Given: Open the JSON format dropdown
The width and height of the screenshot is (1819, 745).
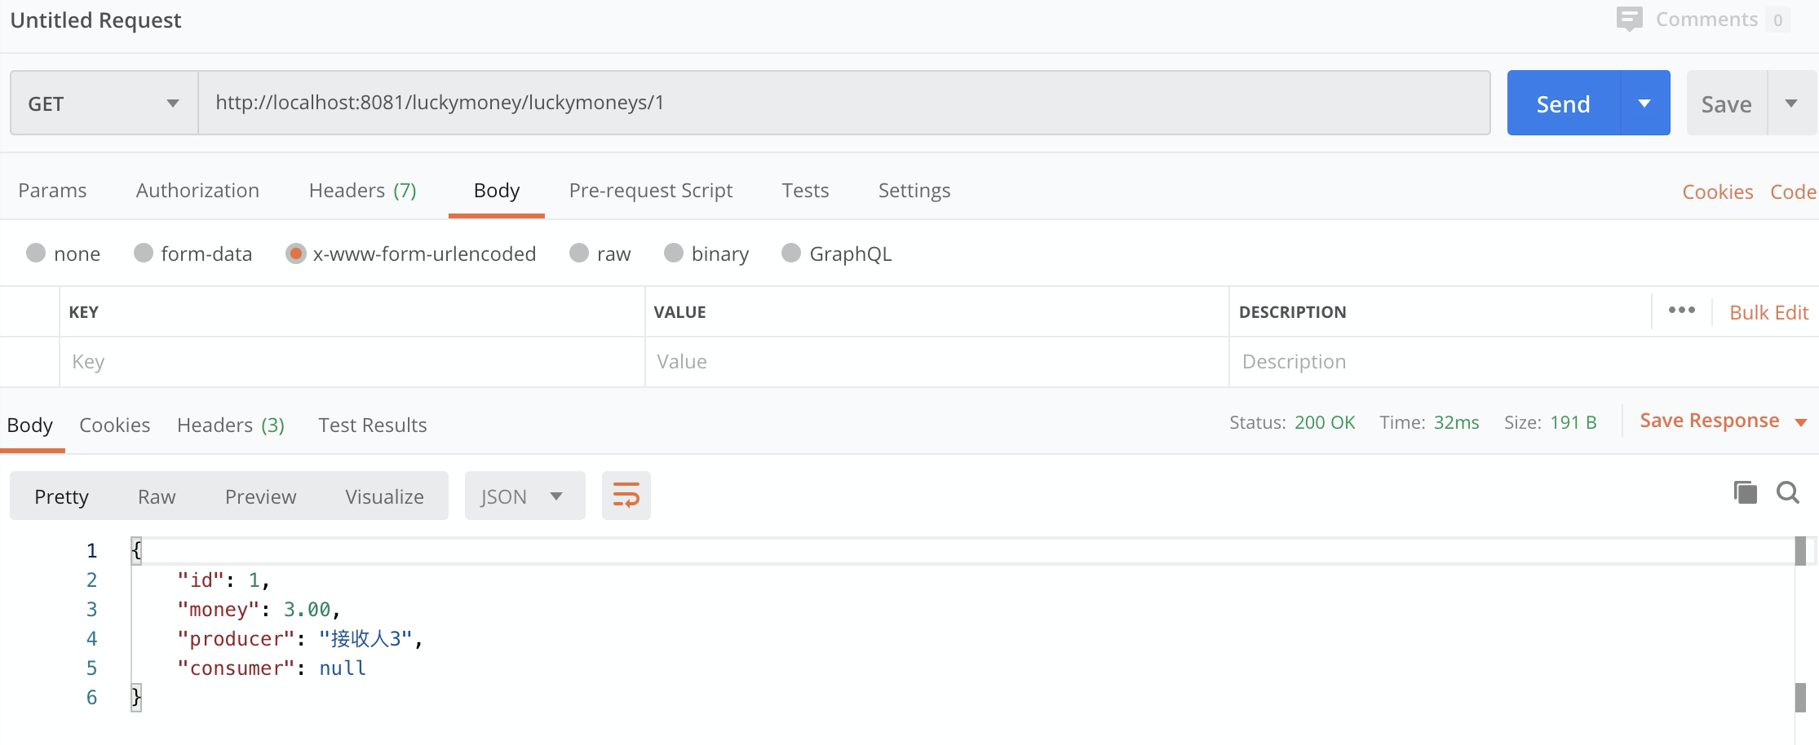Looking at the screenshot, I should coord(524,496).
